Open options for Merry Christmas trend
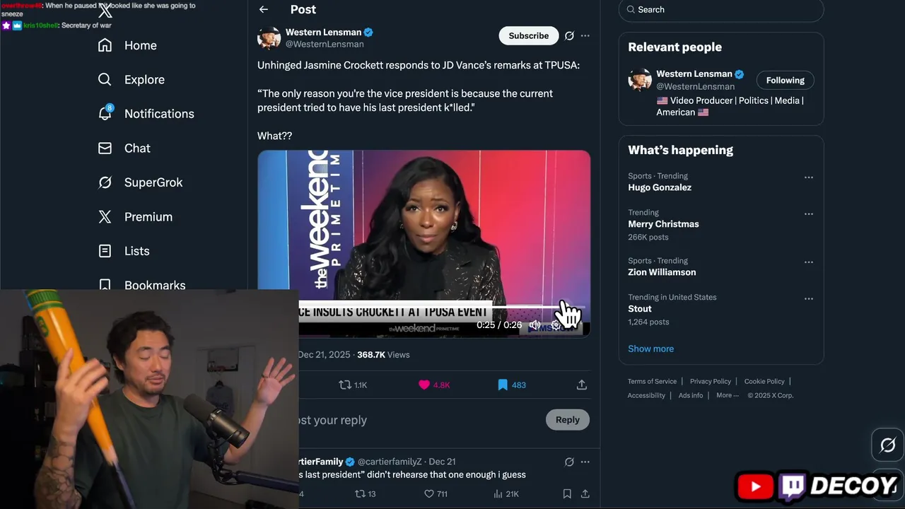 pyautogui.click(x=808, y=213)
